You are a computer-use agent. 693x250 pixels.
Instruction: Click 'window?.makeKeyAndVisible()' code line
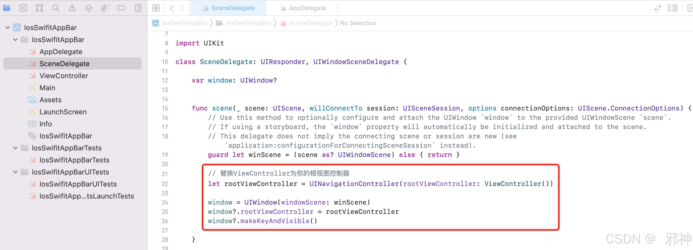point(262,221)
